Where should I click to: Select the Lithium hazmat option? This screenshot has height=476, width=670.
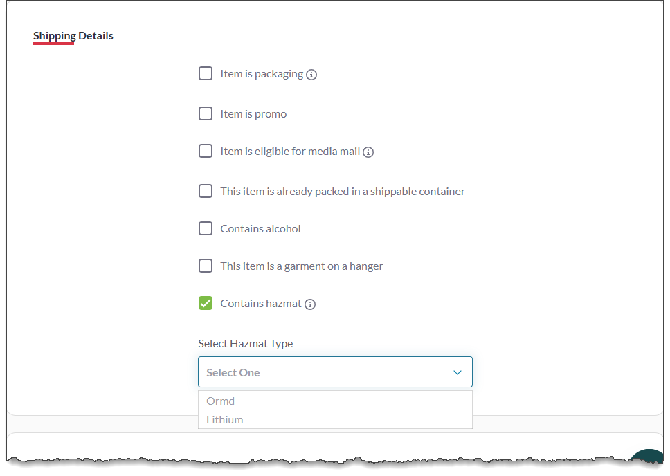(225, 420)
